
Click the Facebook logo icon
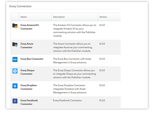[15, 101]
